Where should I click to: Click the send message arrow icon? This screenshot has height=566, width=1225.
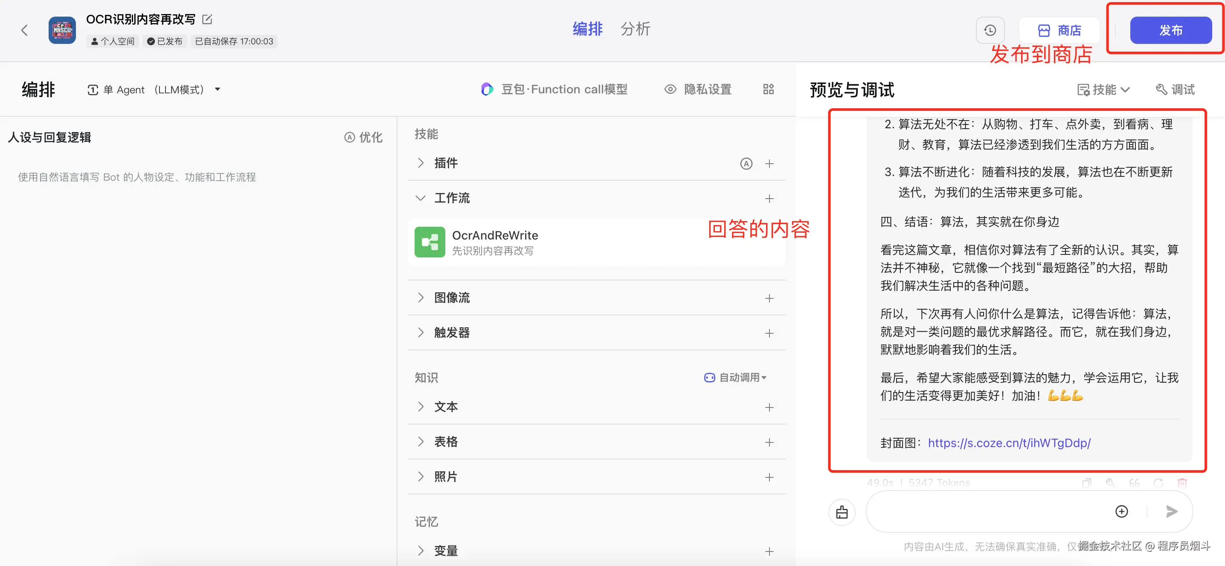(1171, 511)
